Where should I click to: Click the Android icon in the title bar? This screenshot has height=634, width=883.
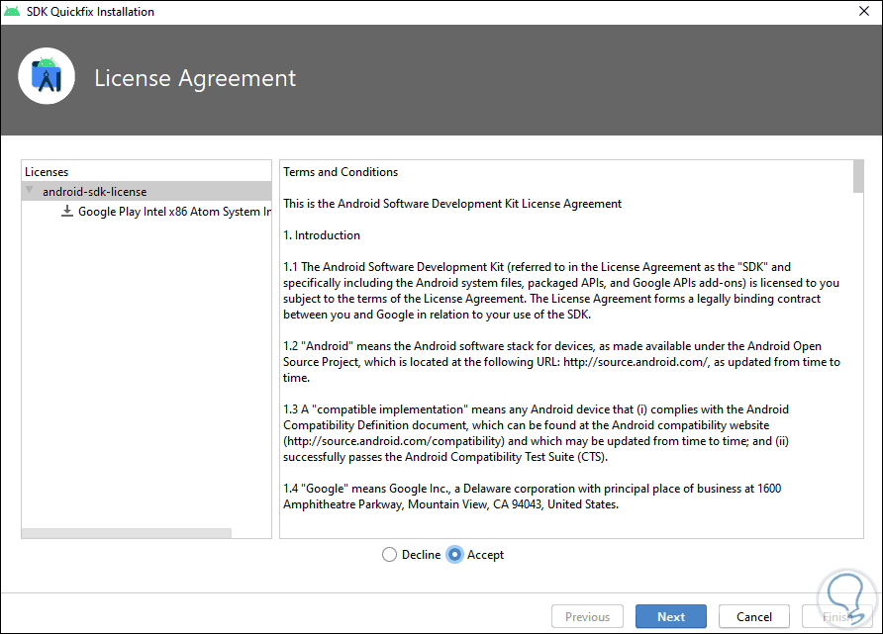pos(13,12)
